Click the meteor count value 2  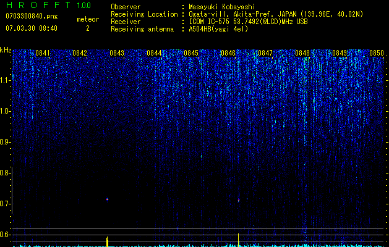click(88, 28)
